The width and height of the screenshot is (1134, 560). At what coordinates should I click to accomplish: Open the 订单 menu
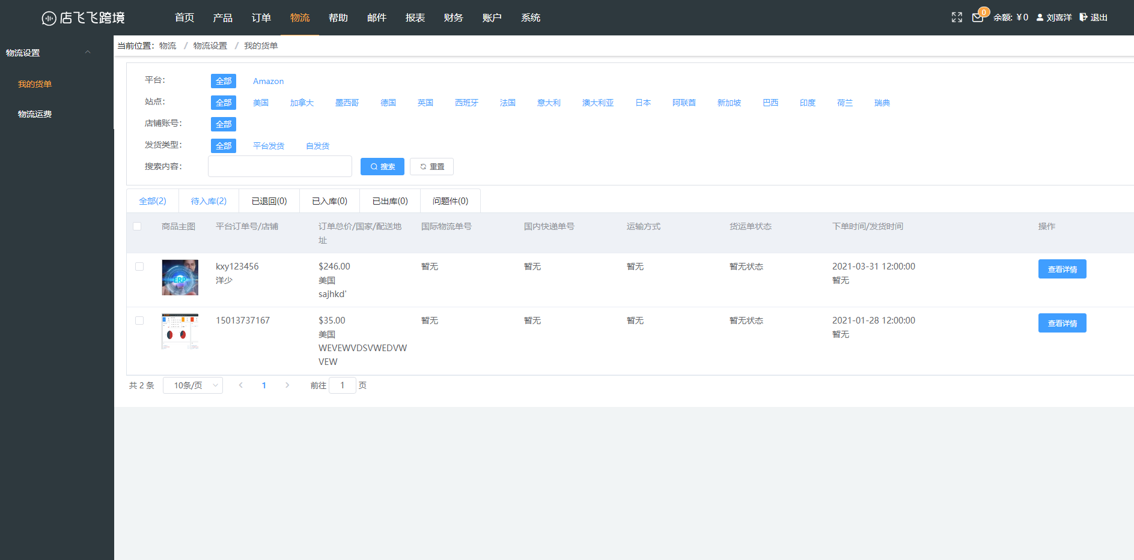pos(261,18)
